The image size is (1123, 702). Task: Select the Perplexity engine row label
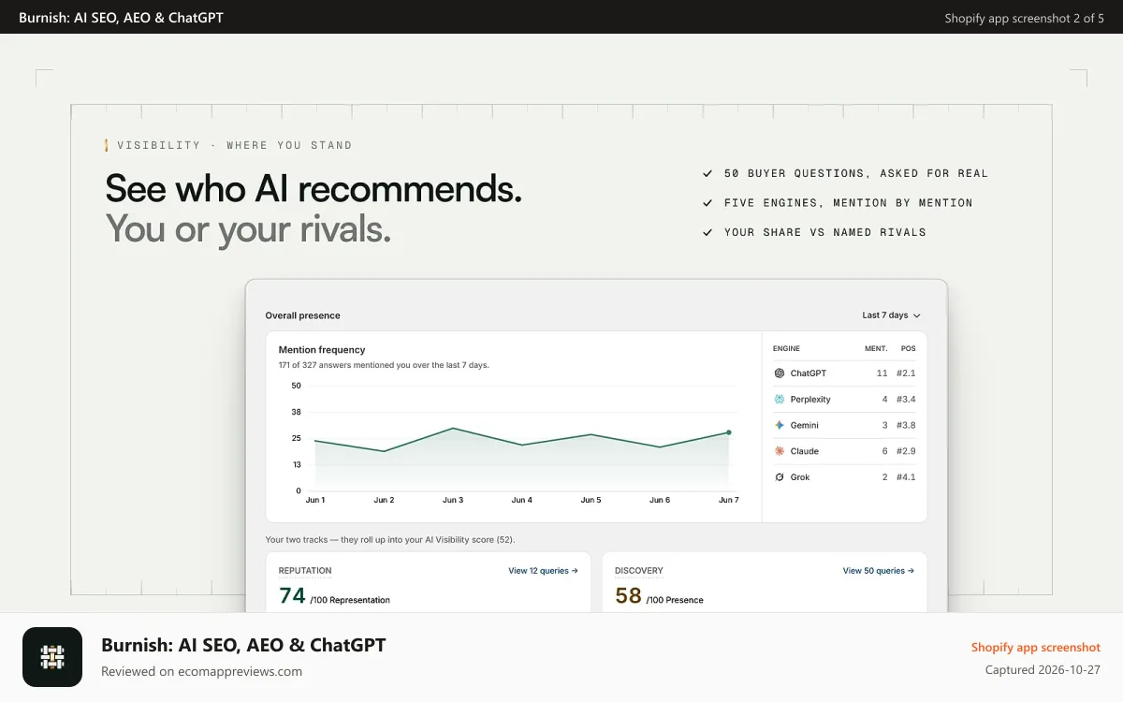point(810,400)
